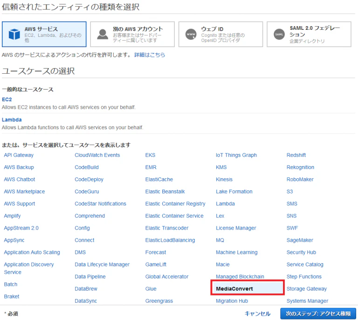Select the ウェブ ID entity card

pos(220,34)
